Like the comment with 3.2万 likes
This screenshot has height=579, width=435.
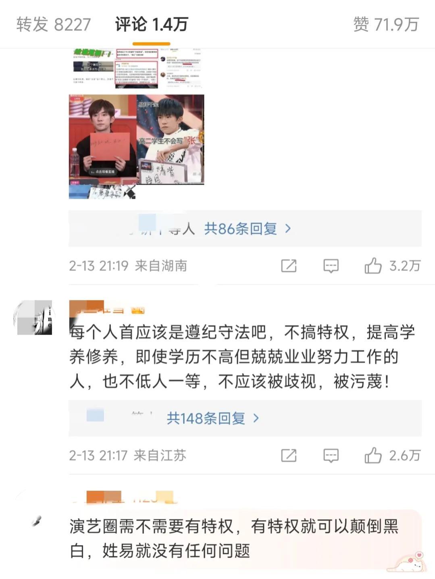pyautogui.click(x=392, y=266)
